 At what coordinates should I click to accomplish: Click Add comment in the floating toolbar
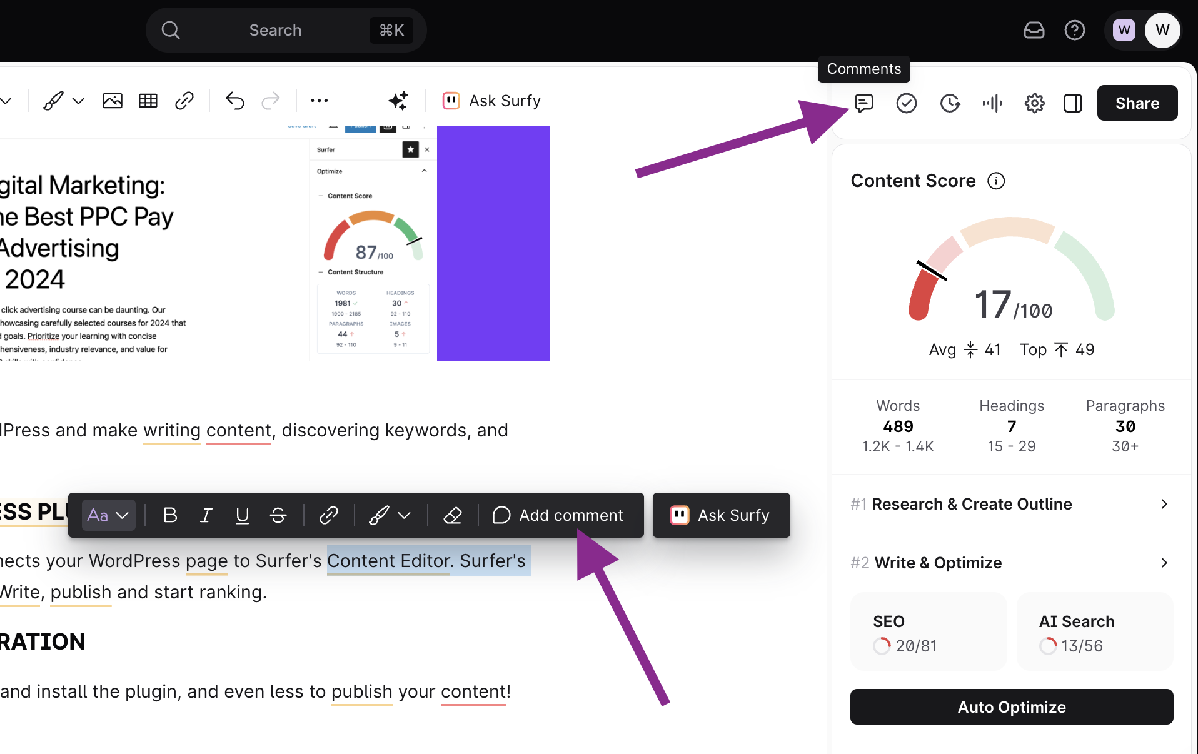558,515
